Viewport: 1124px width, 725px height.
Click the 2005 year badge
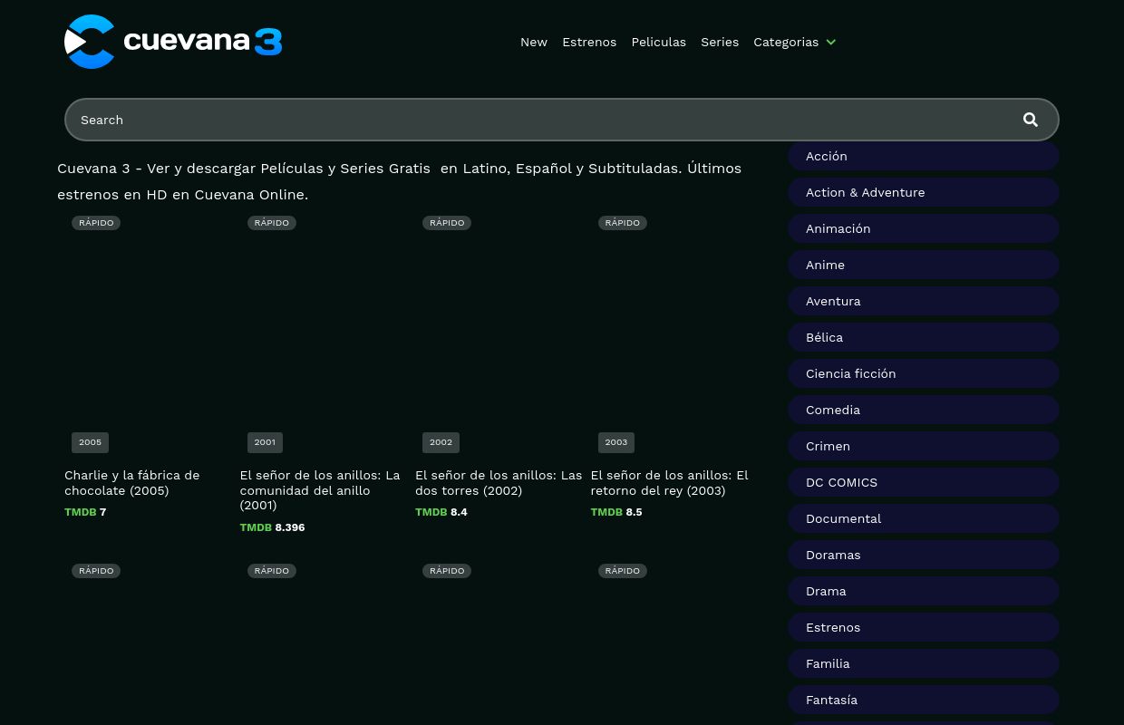90,442
